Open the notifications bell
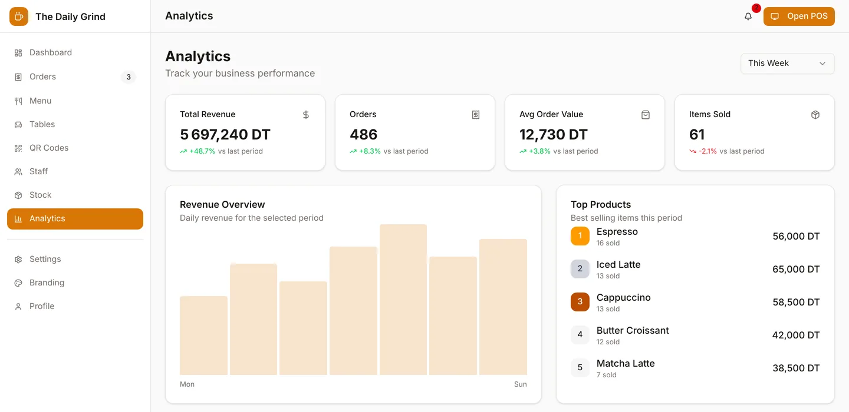Viewport: 849px width, 412px height. (748, 16)
